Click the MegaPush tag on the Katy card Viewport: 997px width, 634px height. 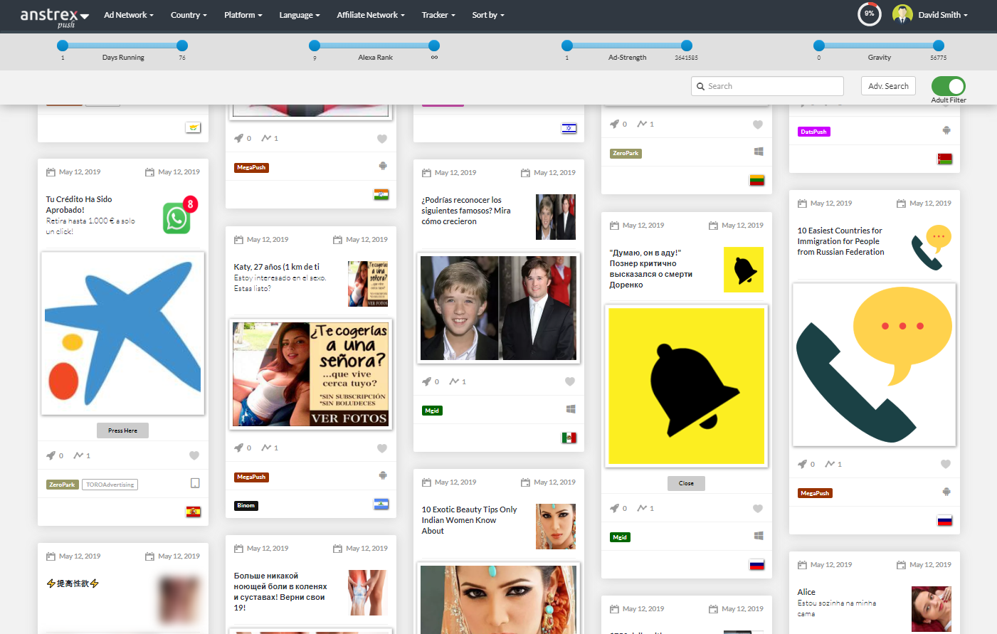(251, 477)
